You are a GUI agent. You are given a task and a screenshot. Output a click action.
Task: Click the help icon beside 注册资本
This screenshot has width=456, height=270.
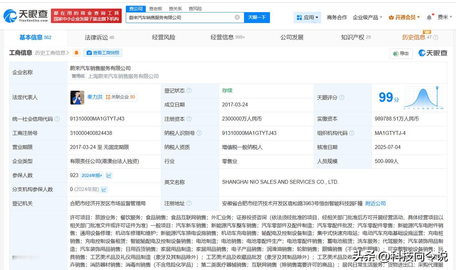click(189, 119)
